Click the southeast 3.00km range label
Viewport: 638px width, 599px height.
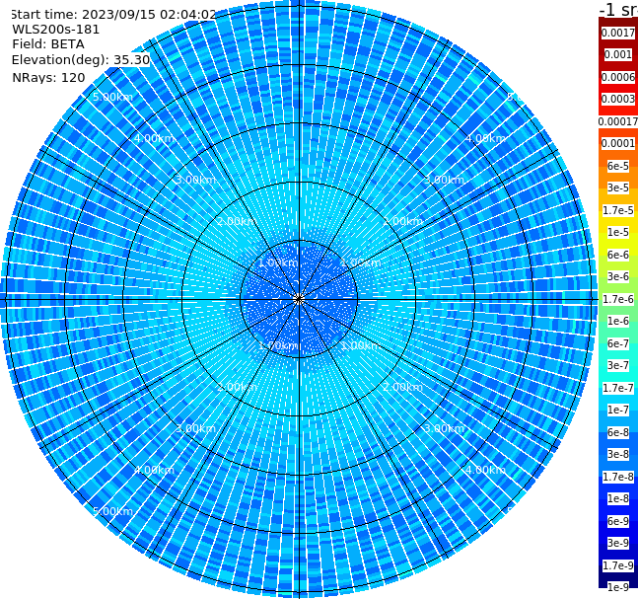(444, 428)
